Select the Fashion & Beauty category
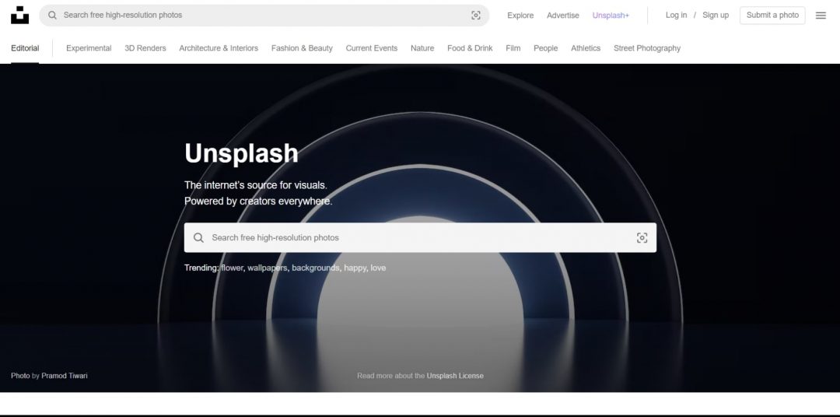Screen dimensions: 840x417 302,48
